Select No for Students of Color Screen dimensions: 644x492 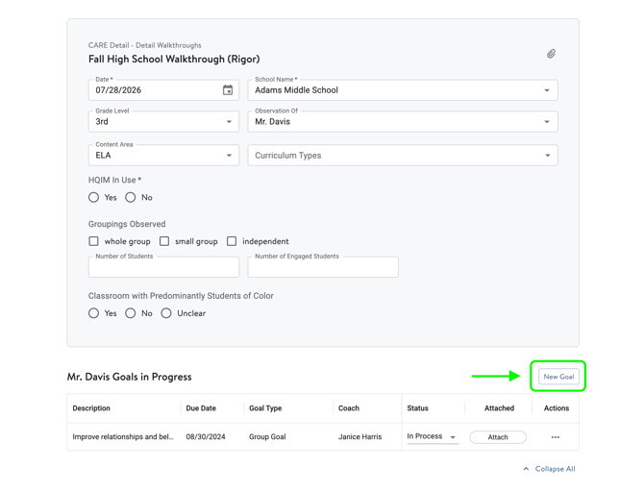point(130,313)
